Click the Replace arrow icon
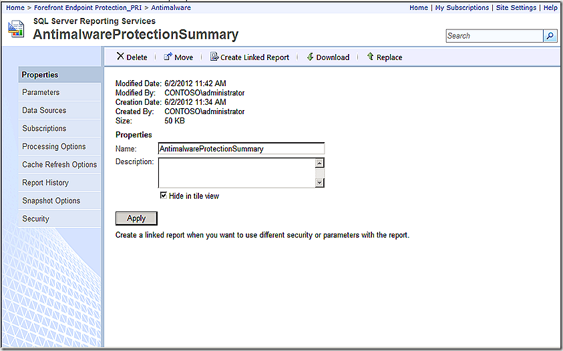563x351 pixels. [x=370, y=56]
